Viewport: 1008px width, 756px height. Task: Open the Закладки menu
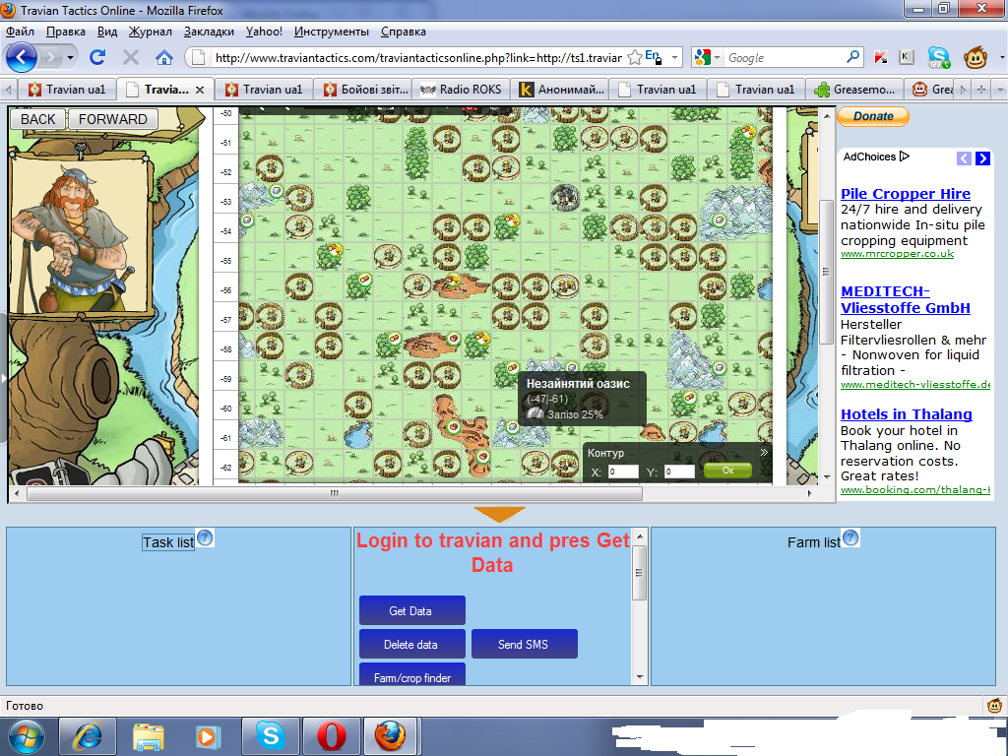(209, 31)
